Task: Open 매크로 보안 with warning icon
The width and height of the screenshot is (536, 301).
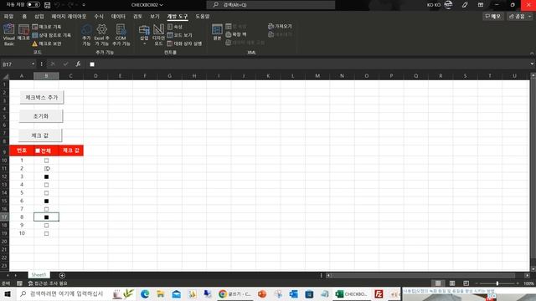Action: point(47,43)
